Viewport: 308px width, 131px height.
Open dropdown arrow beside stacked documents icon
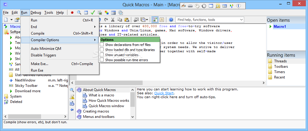pyautogui.click(x=147, y=20)
